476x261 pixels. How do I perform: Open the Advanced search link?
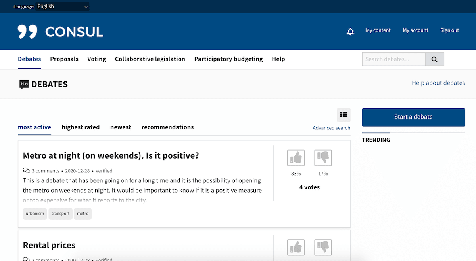click(x=331, y=128)
